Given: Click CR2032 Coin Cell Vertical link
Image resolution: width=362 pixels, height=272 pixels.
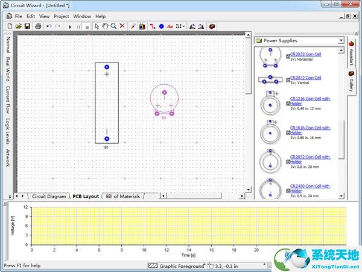Looking at the screenshot, I should point(305,78).
